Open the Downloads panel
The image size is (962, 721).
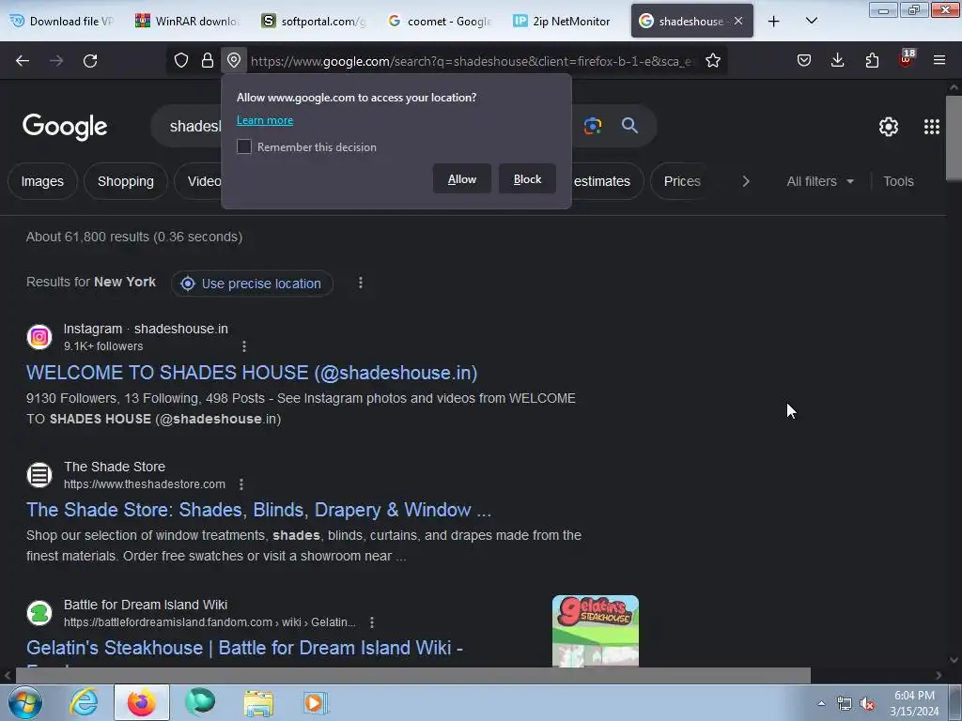837,60
